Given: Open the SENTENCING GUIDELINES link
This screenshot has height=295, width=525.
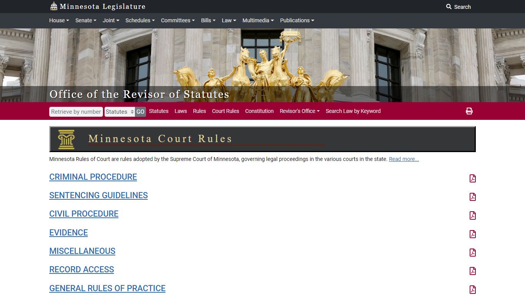Looking at the screenshot, I should coord(98,196).
